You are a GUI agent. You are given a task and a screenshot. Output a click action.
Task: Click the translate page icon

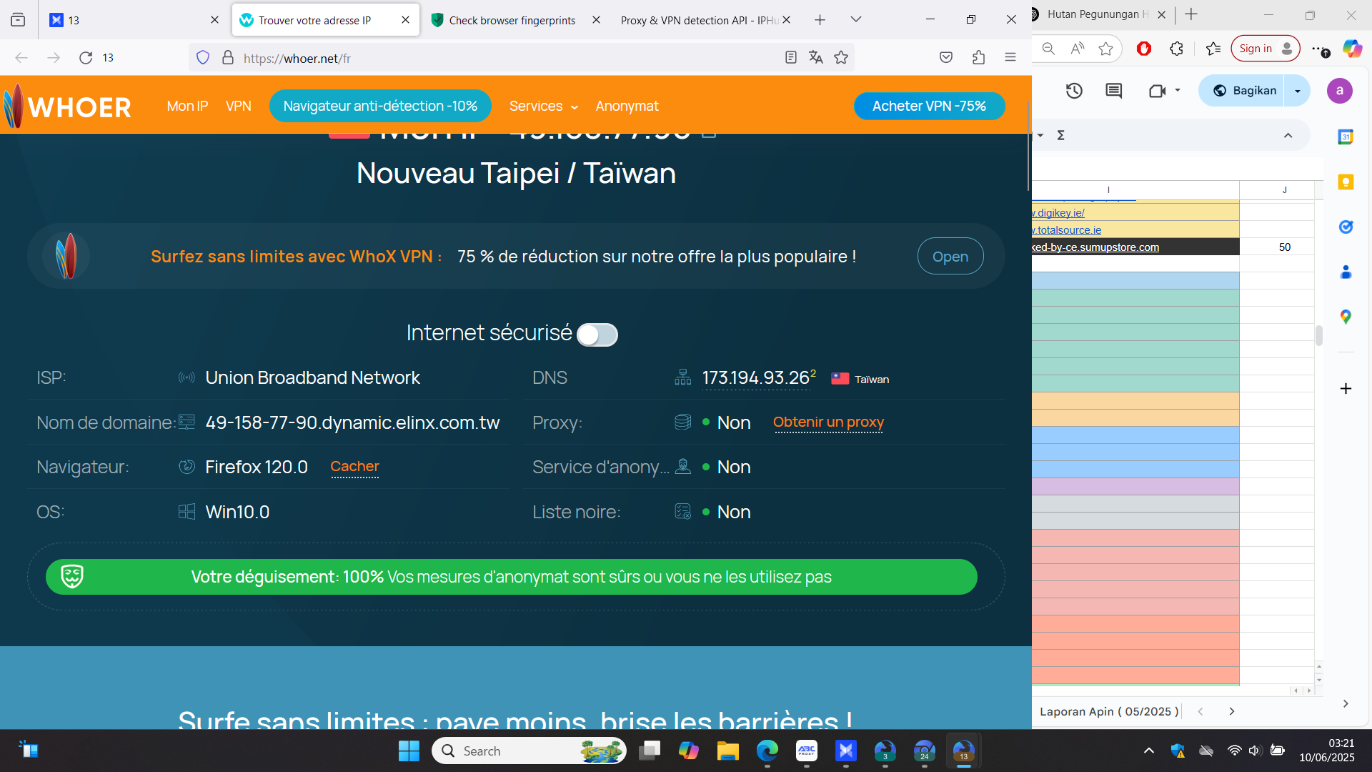[x=815, y=58]
